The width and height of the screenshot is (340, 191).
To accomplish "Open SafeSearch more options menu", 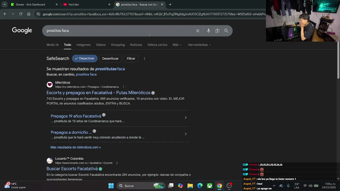I will tap(144, 59).
